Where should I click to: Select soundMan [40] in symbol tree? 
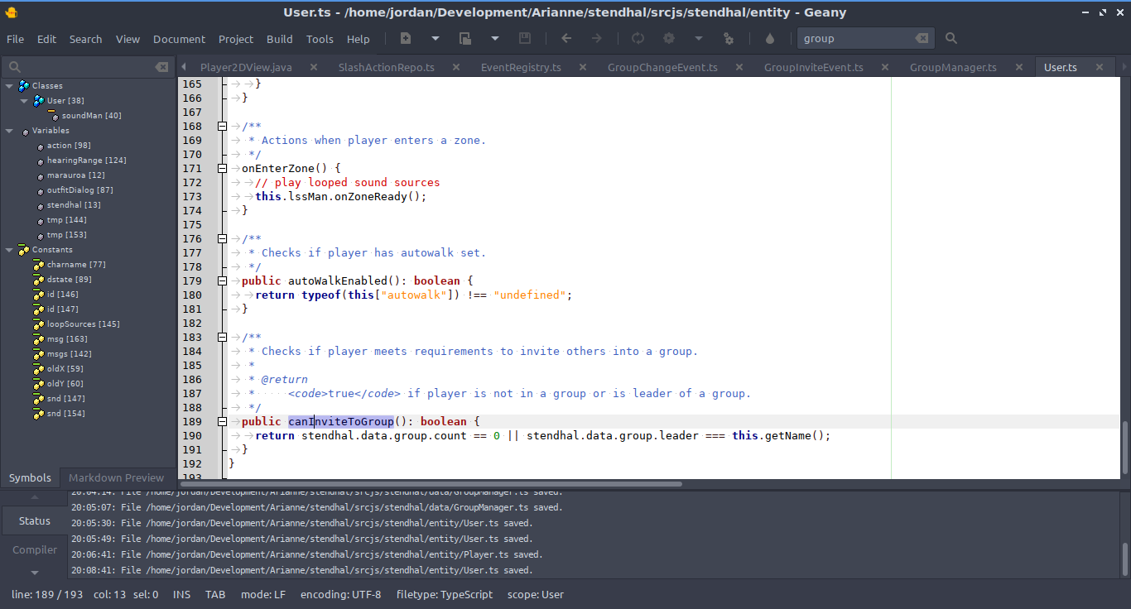[91, 116]
